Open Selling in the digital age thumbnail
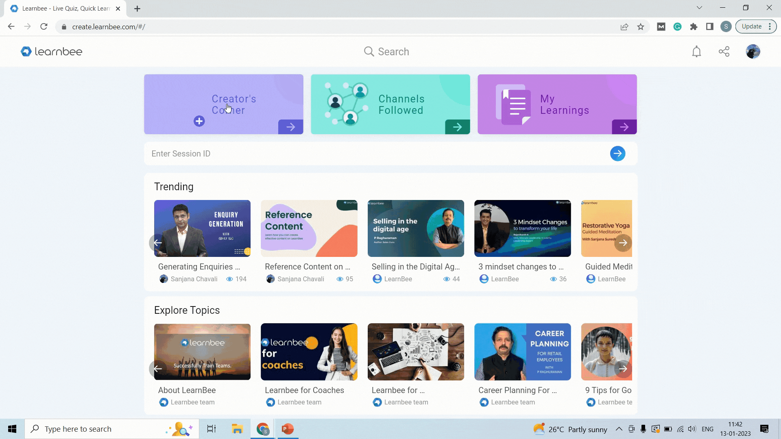 pos(416,228)
